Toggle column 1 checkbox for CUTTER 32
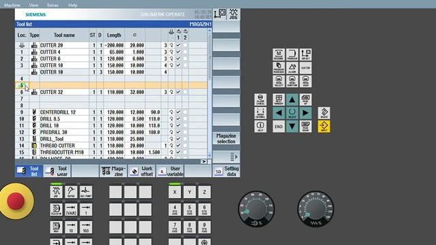This screenshot has width=436, height=245. pos(178,92)
